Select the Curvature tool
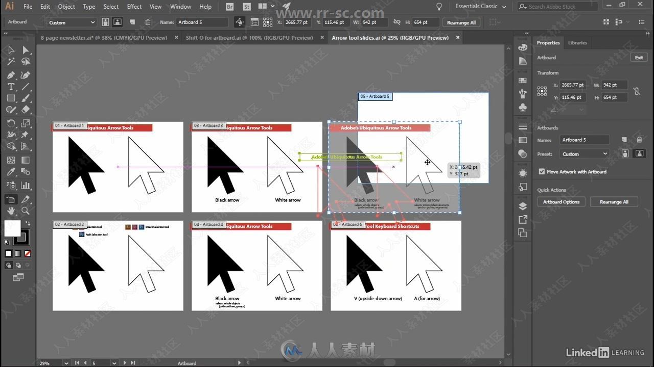This screenshot has height=367, width=654. (26, 75)
